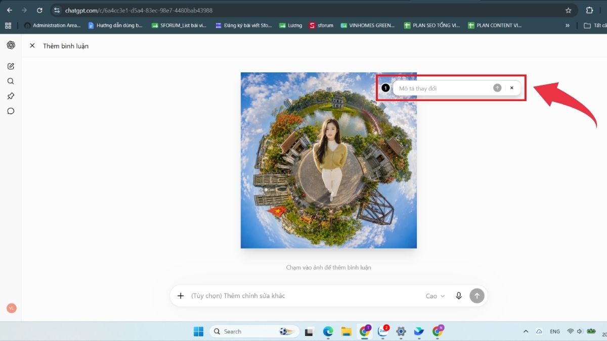Start a new chat with compose icon
This screenshot has height=341, width=607.
click(11, 66)
